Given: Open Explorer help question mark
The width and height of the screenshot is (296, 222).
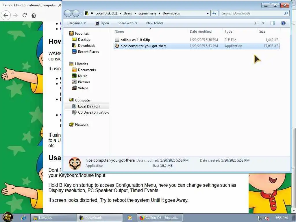Looking at the screenshot, I should 283,23.
